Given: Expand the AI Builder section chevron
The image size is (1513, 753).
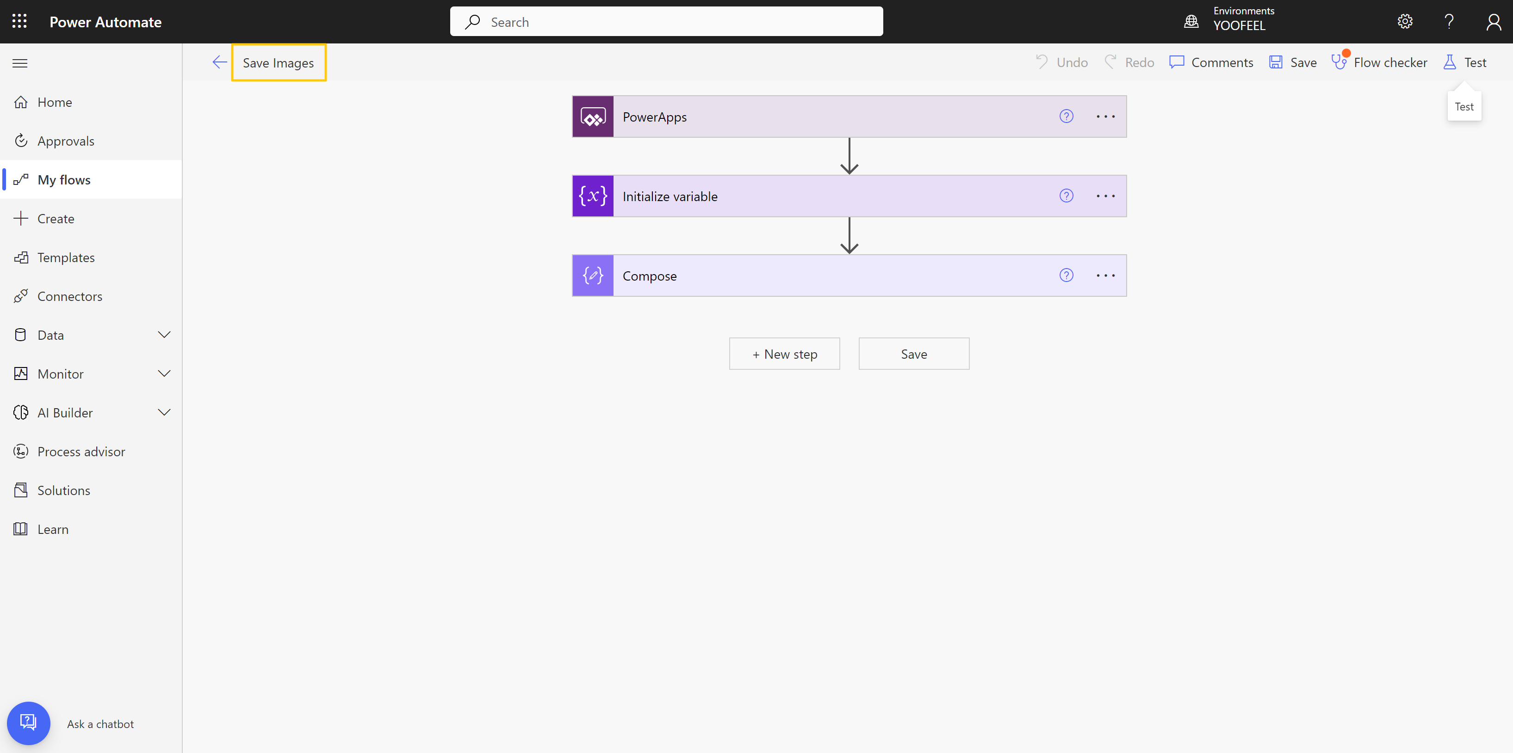Looking at the screenshot, I should pos(164,412).
